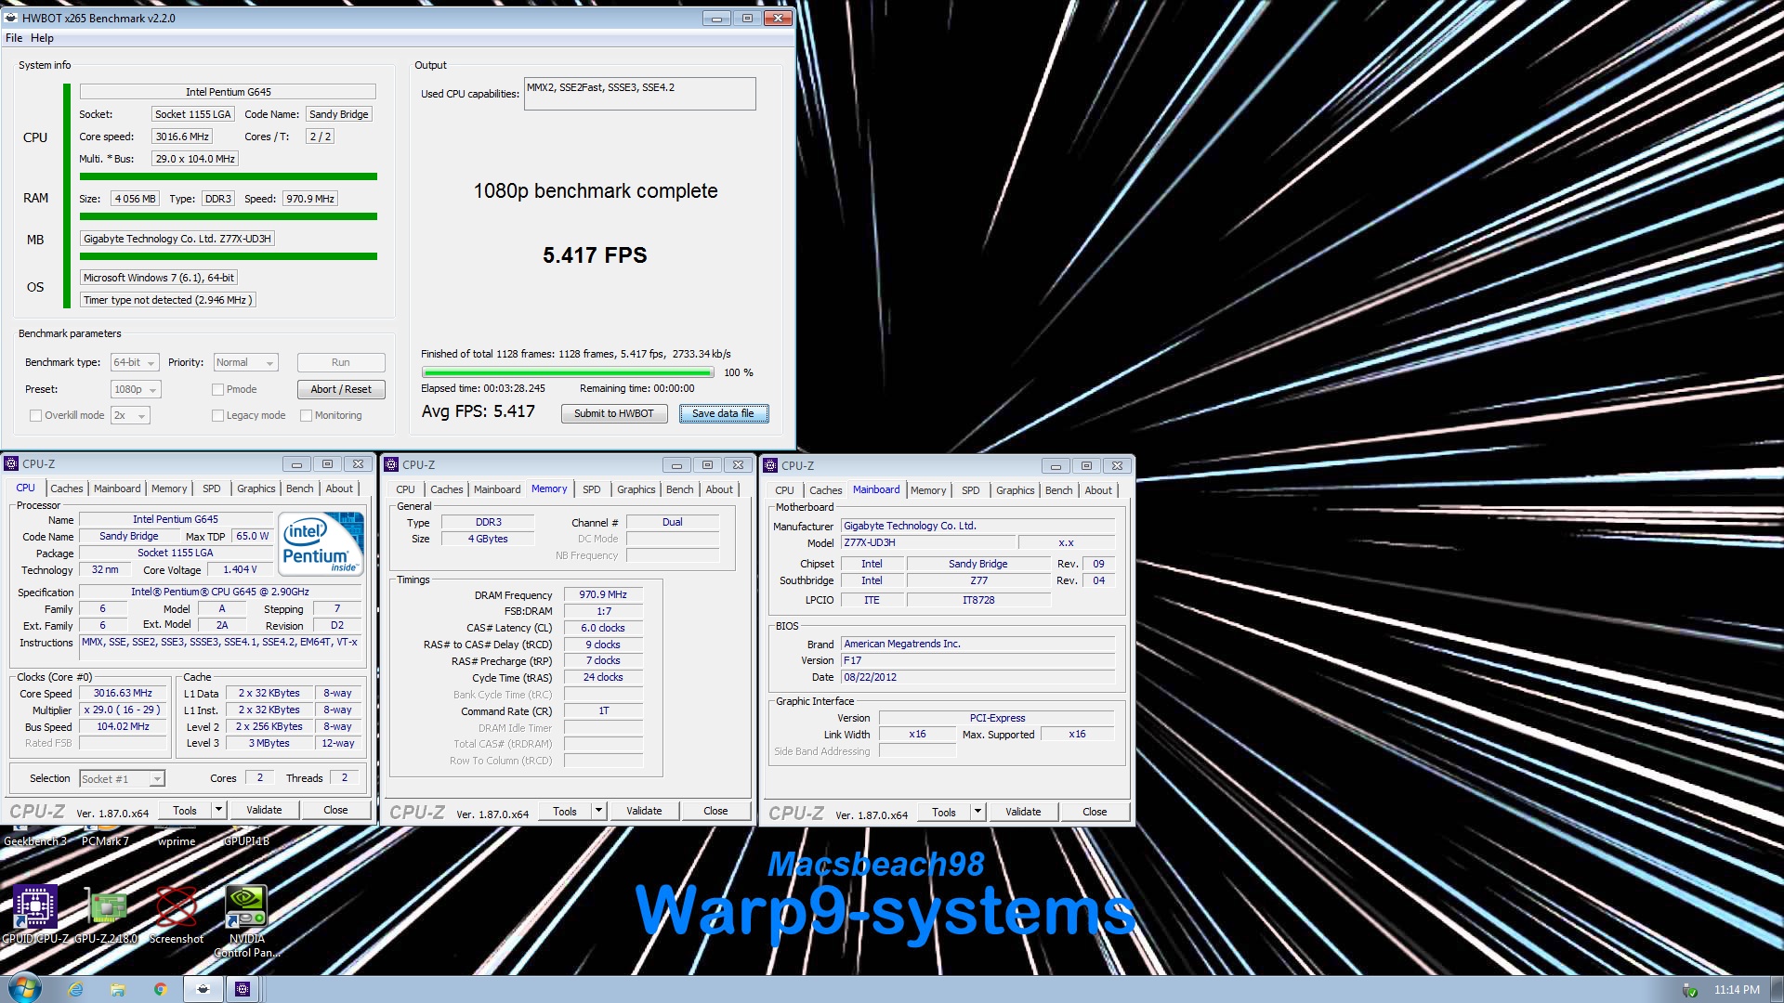The height and width of the screenshot is (1003, 1784).
Task: Enable the Monitoring checkbox
Action: 306,415
